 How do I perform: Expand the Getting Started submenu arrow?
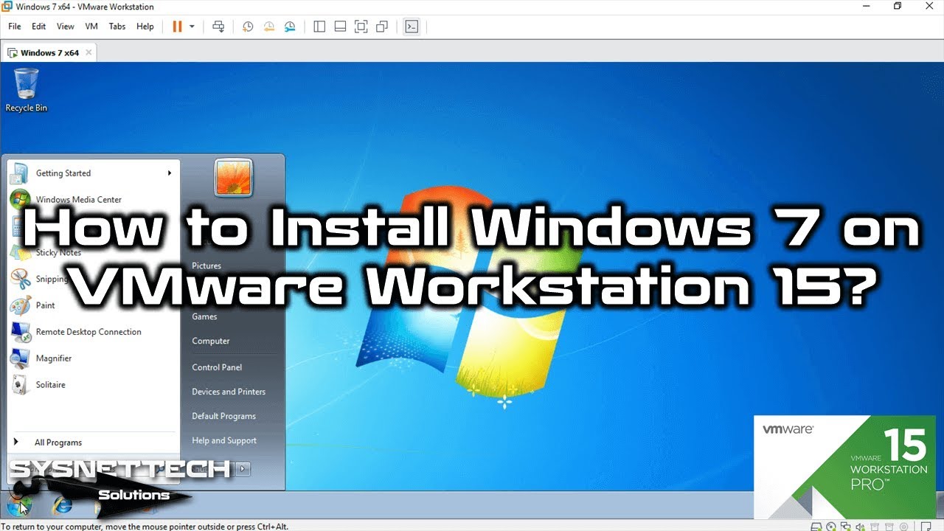point(169,173)
